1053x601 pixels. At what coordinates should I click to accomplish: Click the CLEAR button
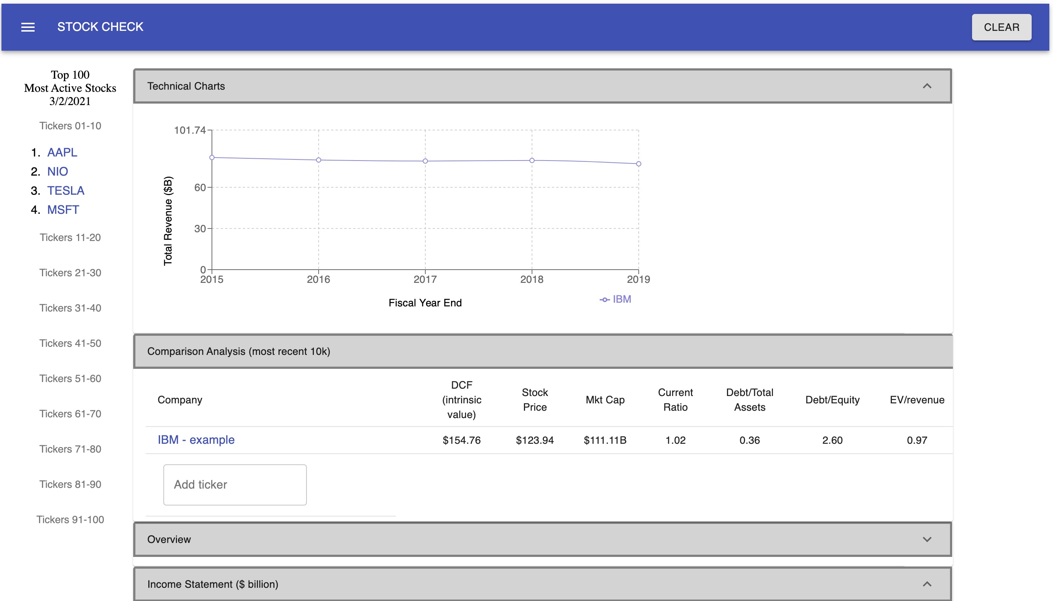click(1001, 27)
